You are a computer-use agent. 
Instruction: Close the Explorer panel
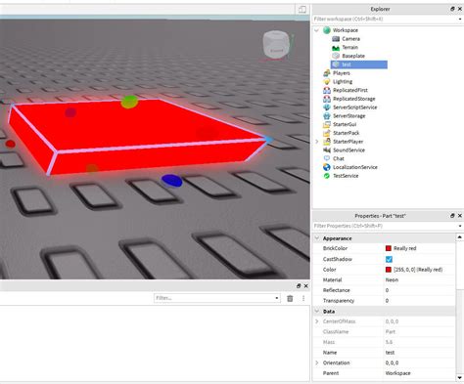pyautogui.click(x=460, y=9)
